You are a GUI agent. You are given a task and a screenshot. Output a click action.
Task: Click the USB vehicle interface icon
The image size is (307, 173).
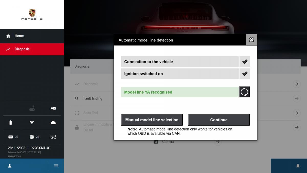click(x=53, y=109)
